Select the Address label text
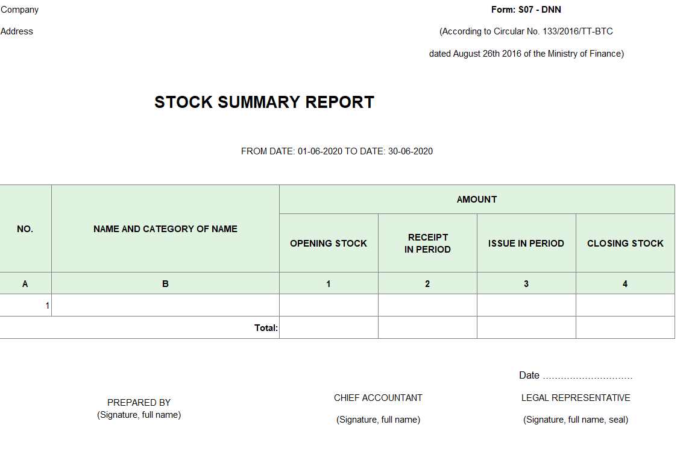 tap(17, 31)
